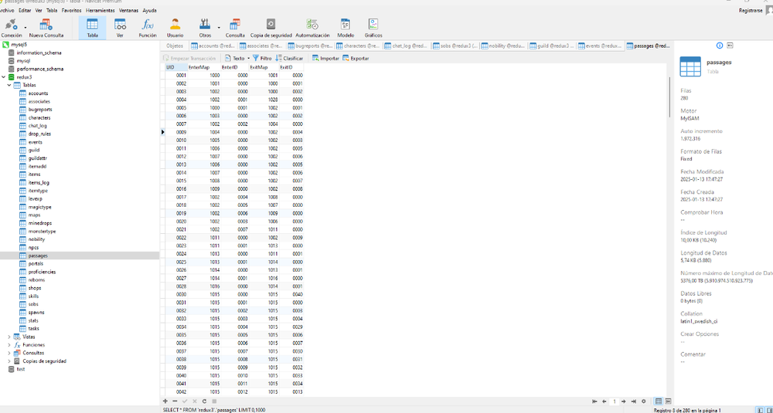Select the characters table in tree
The height and width of the screenshot is (413, 773).
(39, 117)
